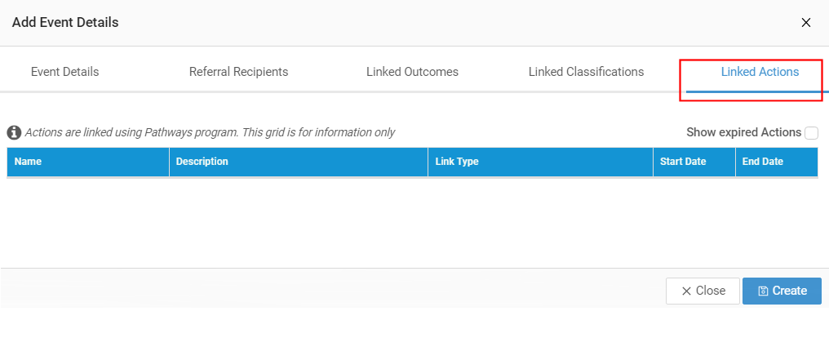This screenshot has width=829, height=338.
Task: Click the Link Type column header
Action: pyautogui.click(x=540, y=162)
